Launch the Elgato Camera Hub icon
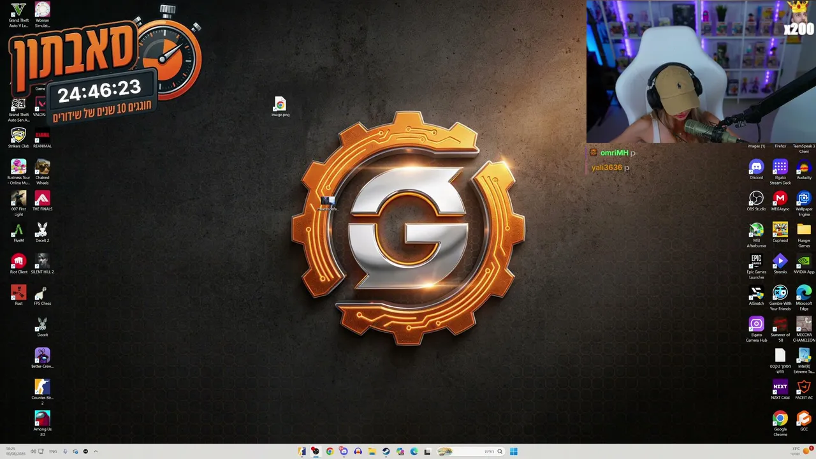Image resolution: width=816 pixels, height=459 pixels. click(756, 329)
